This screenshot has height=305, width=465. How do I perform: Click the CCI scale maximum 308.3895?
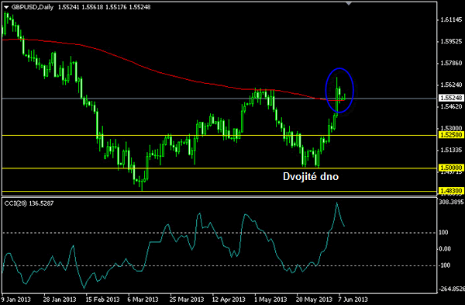tap(451, 203)
